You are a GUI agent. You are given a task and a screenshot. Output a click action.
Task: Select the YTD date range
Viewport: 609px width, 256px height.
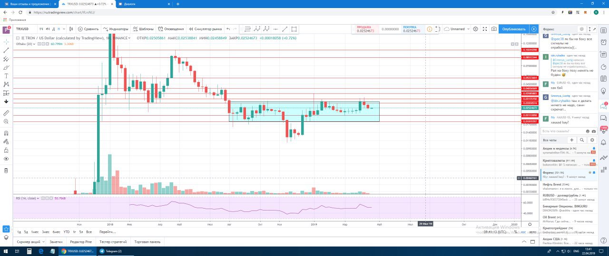[67, 232]
